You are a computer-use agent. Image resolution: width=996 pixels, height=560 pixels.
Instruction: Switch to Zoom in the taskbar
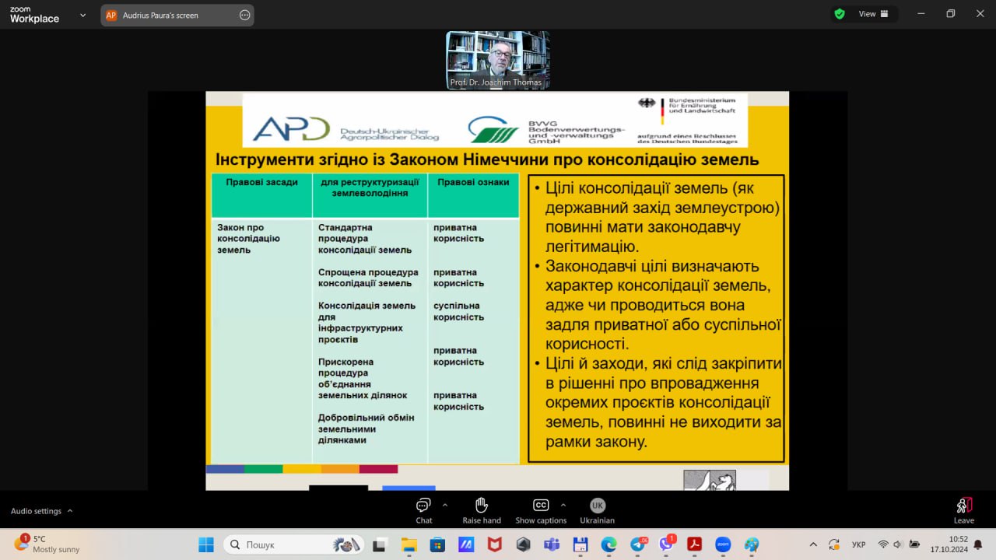[723, 544]
